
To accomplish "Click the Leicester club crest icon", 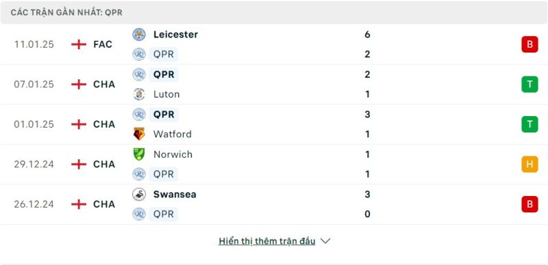I will [139, 35].
